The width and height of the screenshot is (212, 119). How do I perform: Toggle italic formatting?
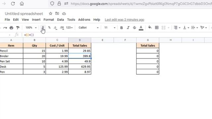click(x=128, y=28)
